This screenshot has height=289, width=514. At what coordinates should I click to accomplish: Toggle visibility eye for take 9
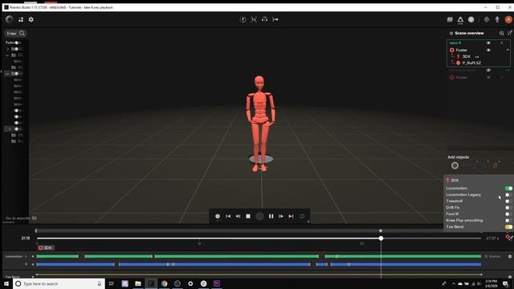click(x=488, y=43)
